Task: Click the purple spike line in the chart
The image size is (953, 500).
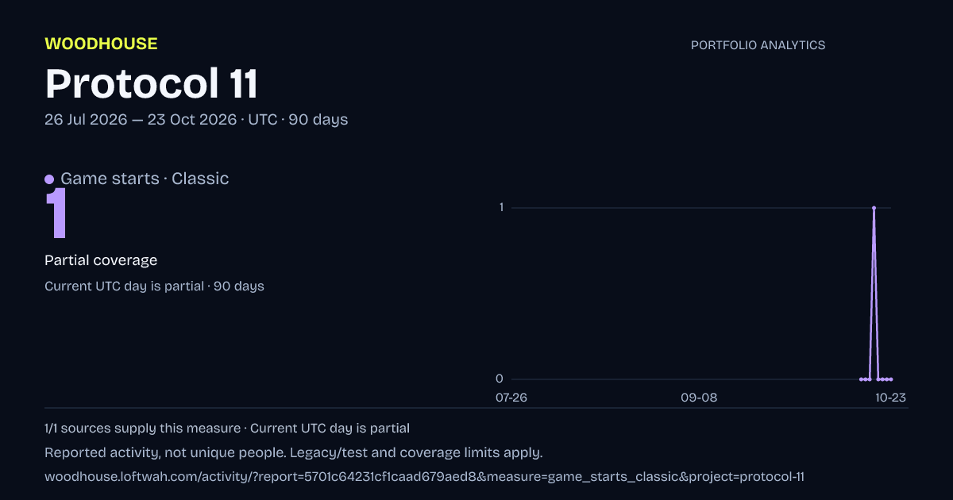Action: (x=874, y=294)
